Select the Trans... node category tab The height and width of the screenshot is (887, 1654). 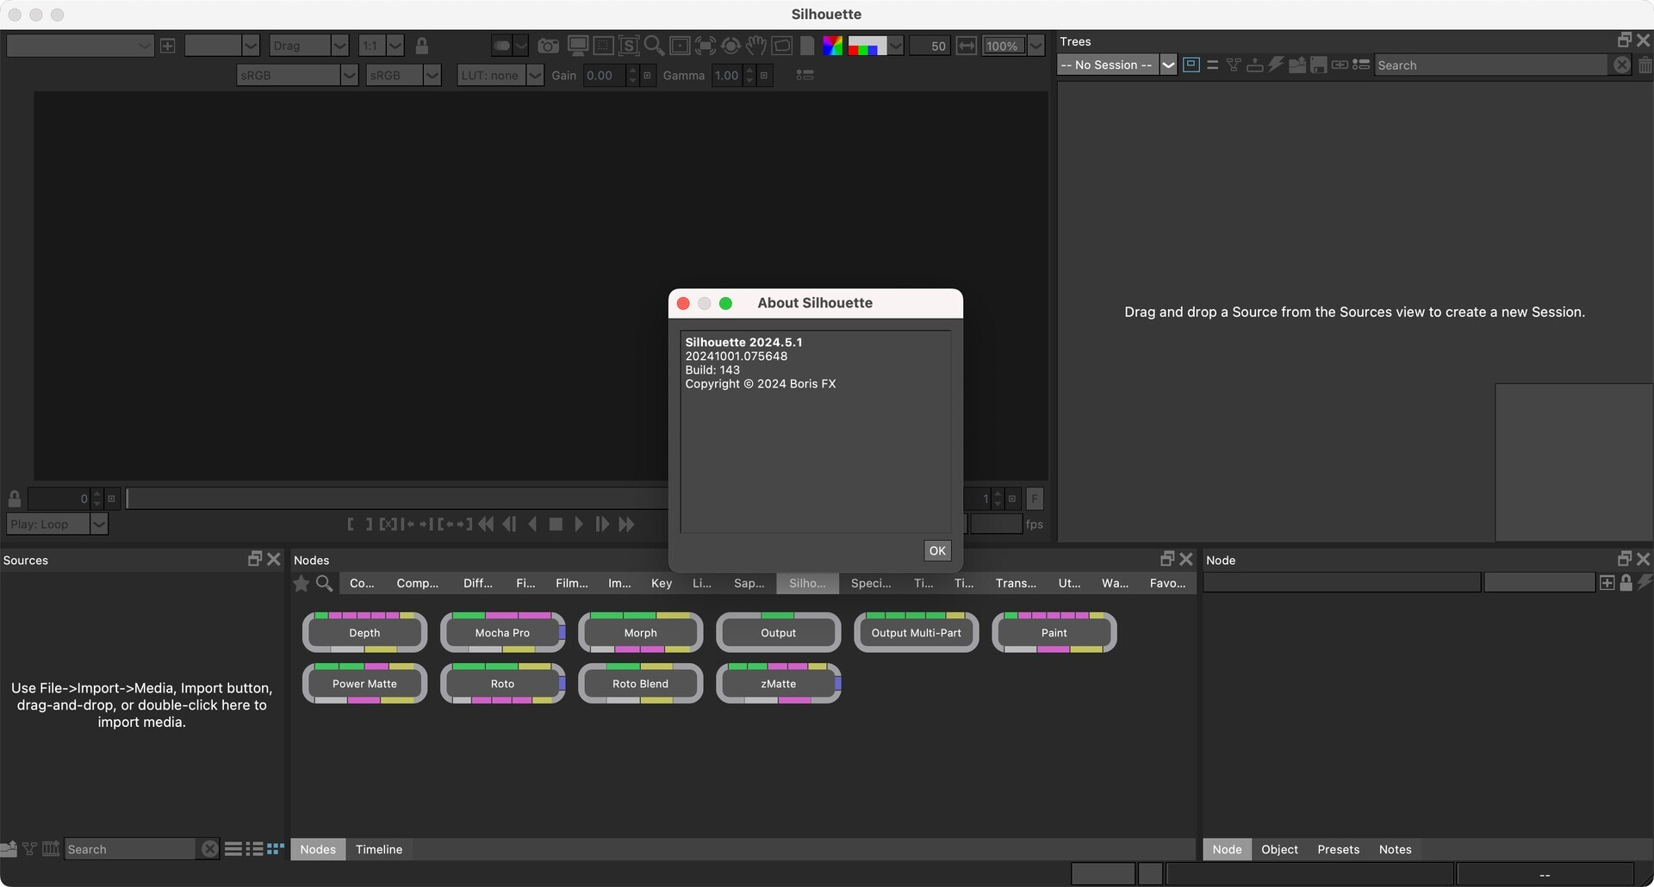[1016, 584]
